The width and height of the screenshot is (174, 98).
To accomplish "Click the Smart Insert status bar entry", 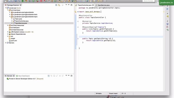I will 113,93.
